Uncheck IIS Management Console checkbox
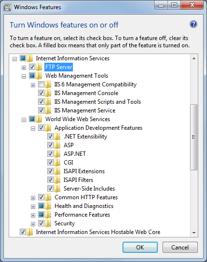This screenshot has width=207, height=262. click(41, 93)
